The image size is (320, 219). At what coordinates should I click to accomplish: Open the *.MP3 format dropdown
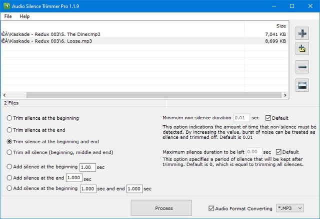[x=289, y=208]
